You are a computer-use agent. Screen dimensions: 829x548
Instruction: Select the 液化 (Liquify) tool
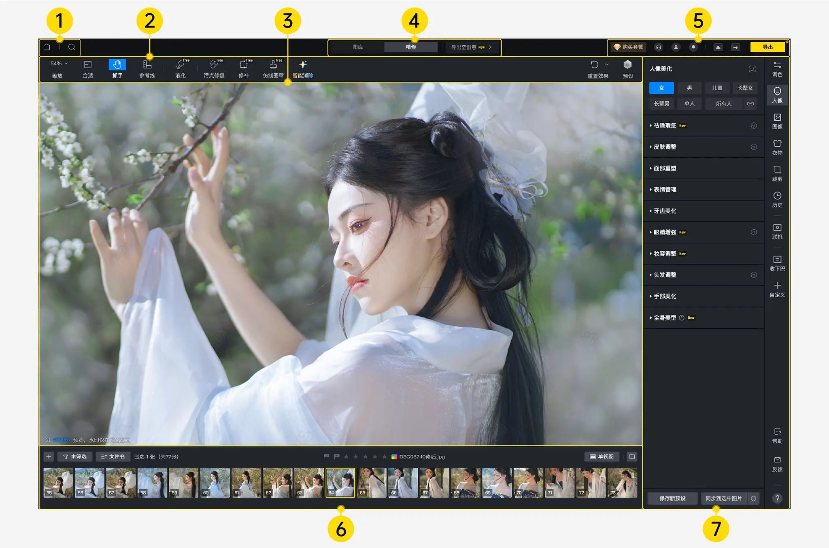(181, 68)
